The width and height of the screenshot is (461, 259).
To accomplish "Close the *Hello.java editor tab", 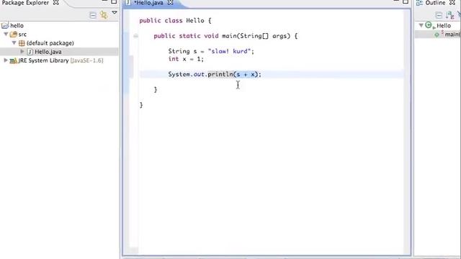I will pyautogui.click(x=170, y=3).
